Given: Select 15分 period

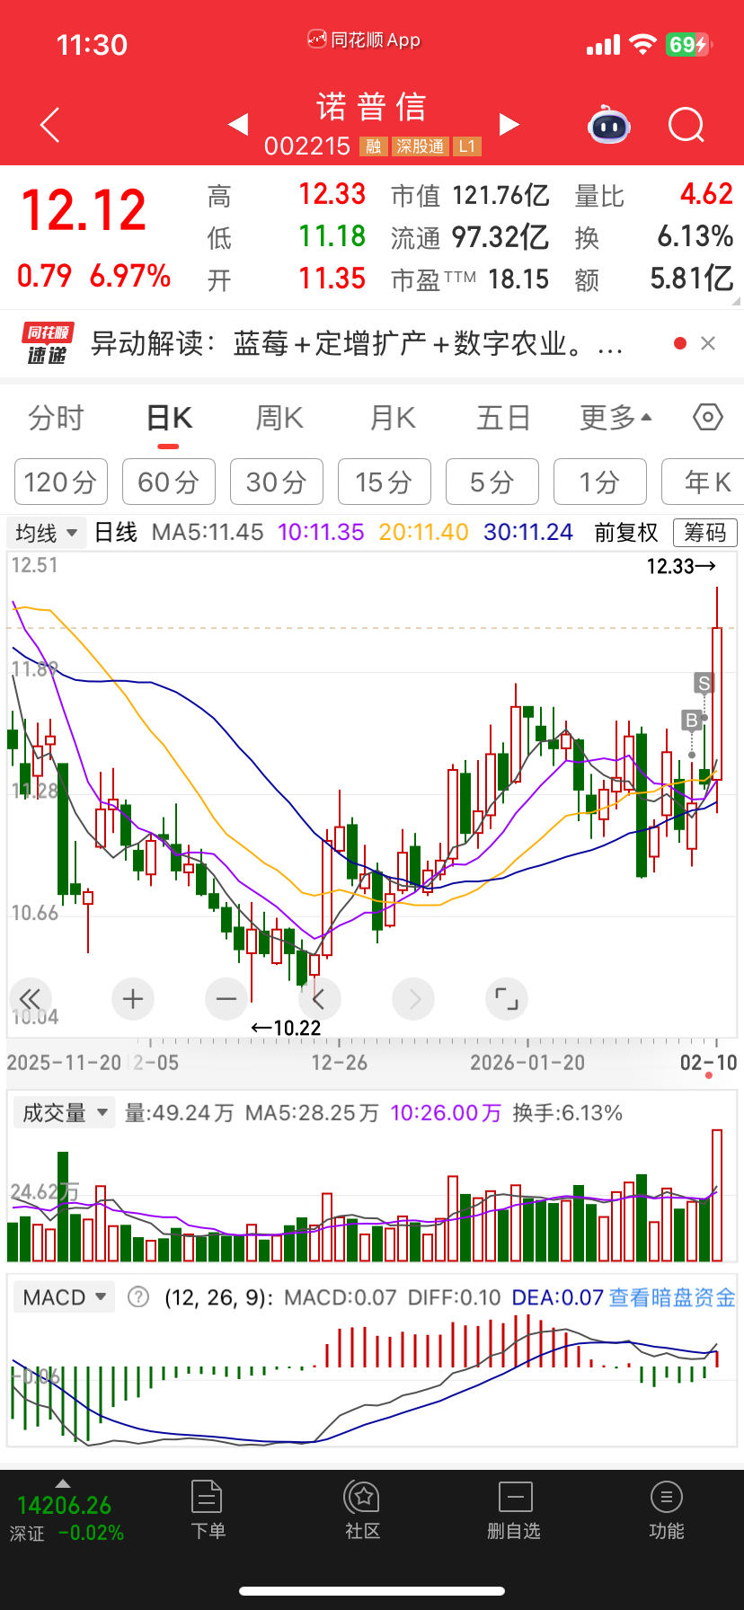Looking at the screenshot, I should tap(385, 482).
